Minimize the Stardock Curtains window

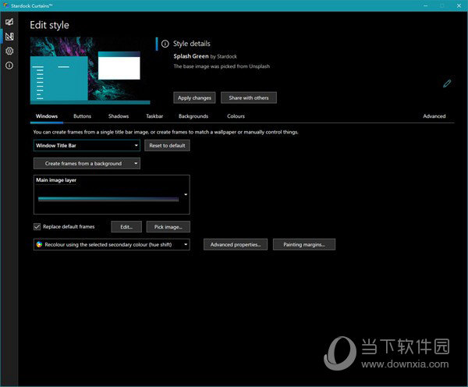pos(426,5)
